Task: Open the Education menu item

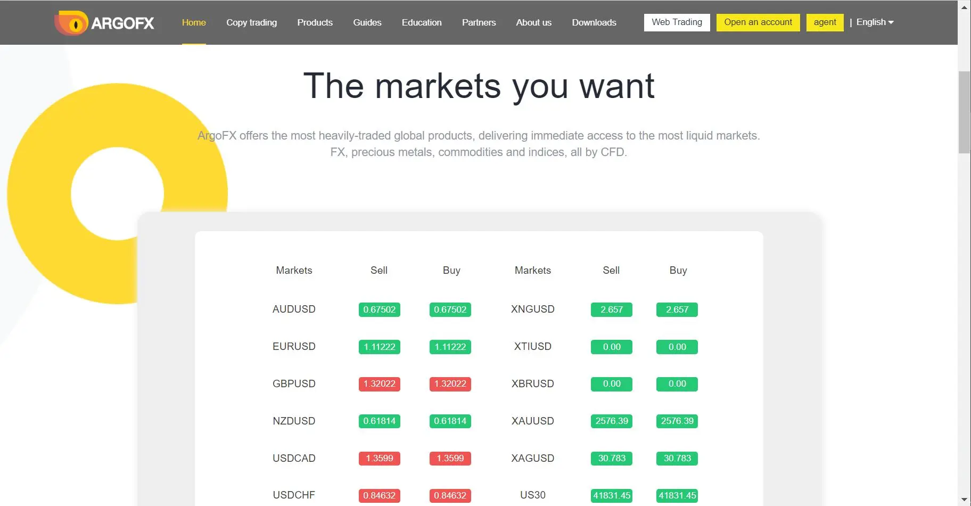Action: 422,22
